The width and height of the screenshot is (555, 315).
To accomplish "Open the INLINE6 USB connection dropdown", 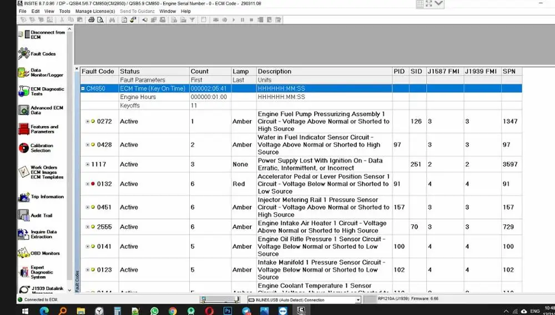I will point(358,300).
